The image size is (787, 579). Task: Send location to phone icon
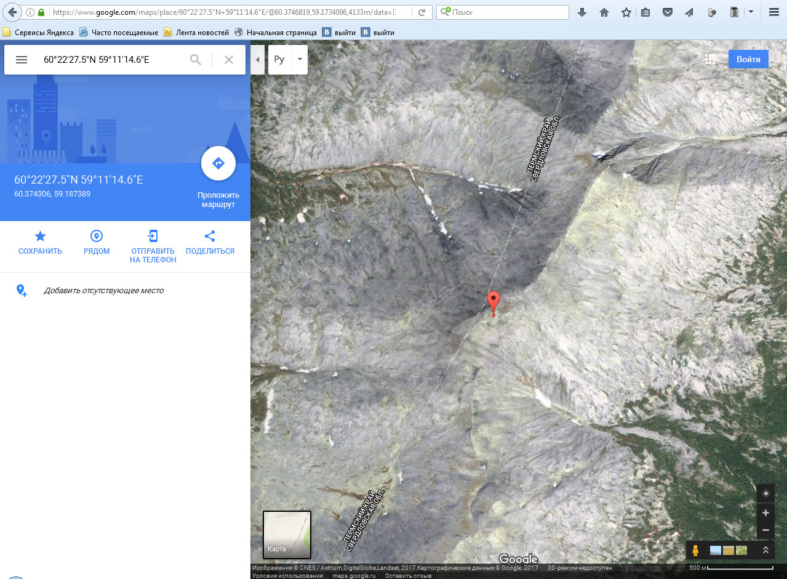click(x=153, y=236)
